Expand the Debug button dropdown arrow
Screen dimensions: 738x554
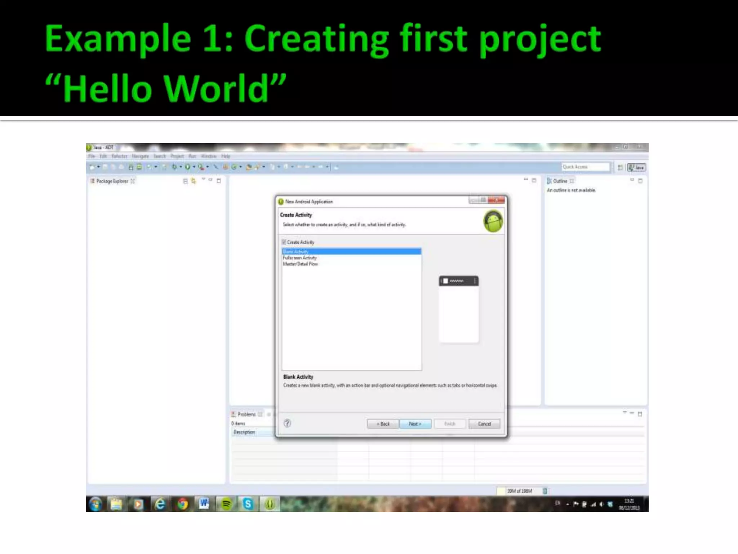click(x=181, y=167)
